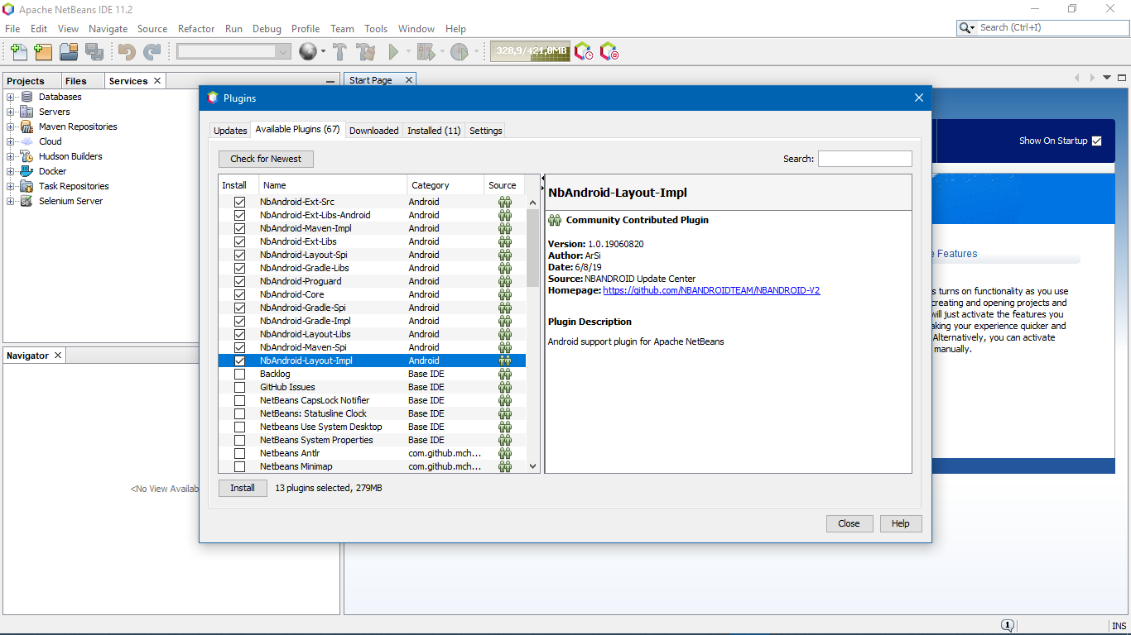Image resolution: width=1131 pixels, height=635 pixels.
Task: Click the Docker icon in Services tree
Action: (27, 171)
